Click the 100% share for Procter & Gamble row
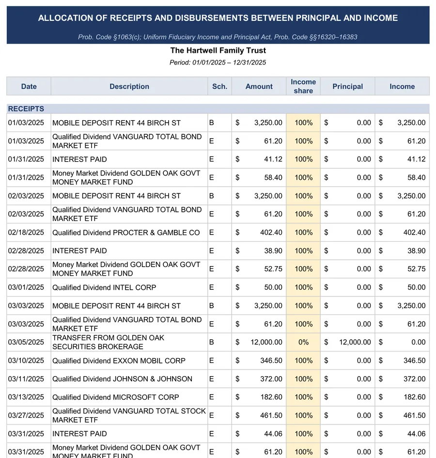436x458 pixels. [x=303, y=233]
